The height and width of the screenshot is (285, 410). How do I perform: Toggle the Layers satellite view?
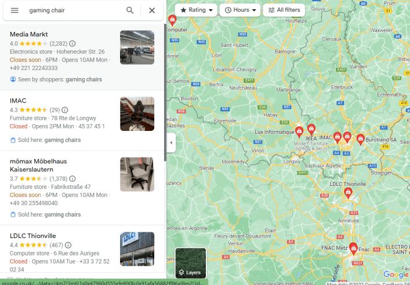tap(190, 263)
